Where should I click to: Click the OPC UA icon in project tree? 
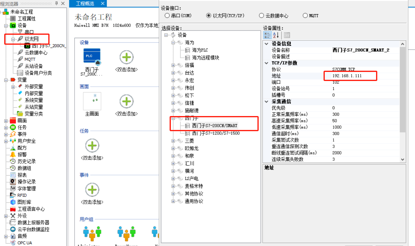click(13, 243)
